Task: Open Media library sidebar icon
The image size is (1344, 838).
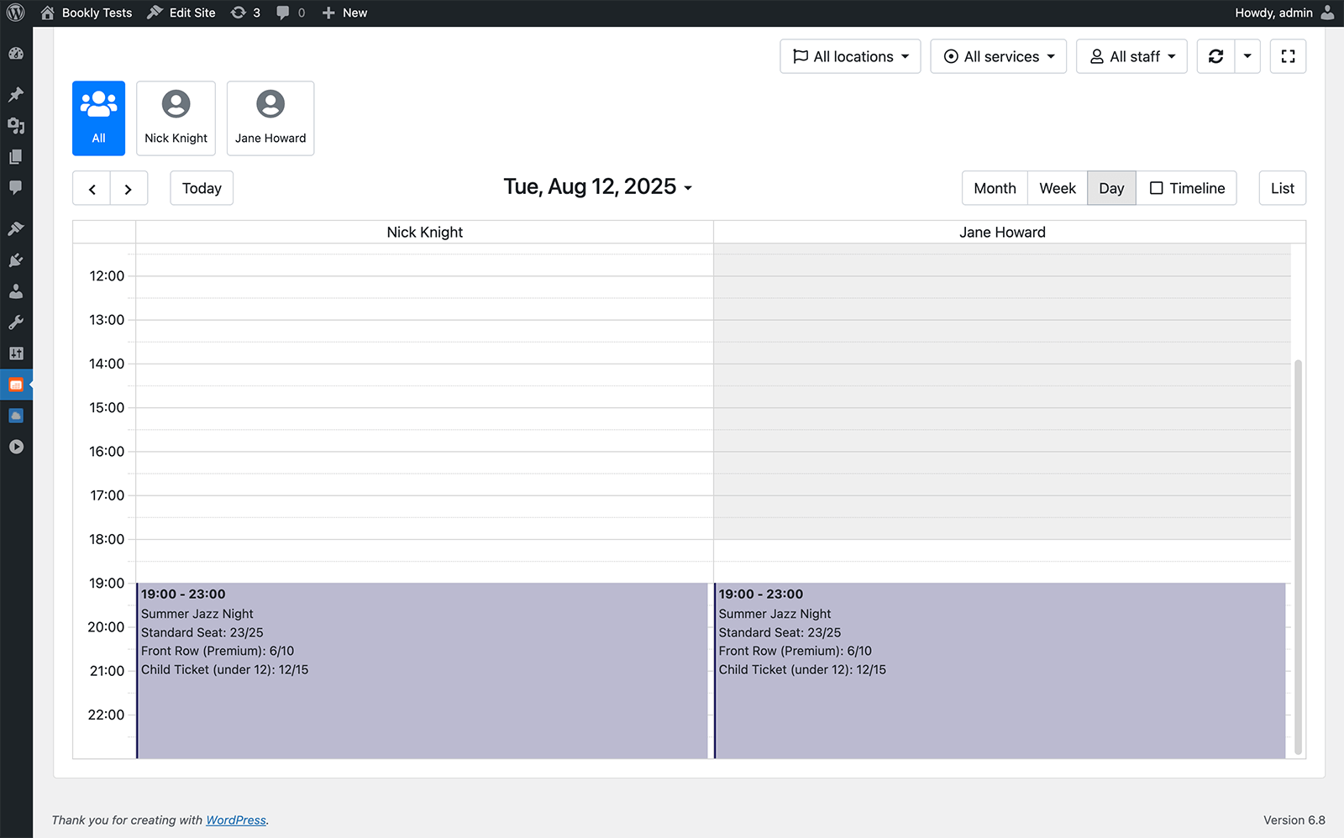Action: [x=16, y=126]
